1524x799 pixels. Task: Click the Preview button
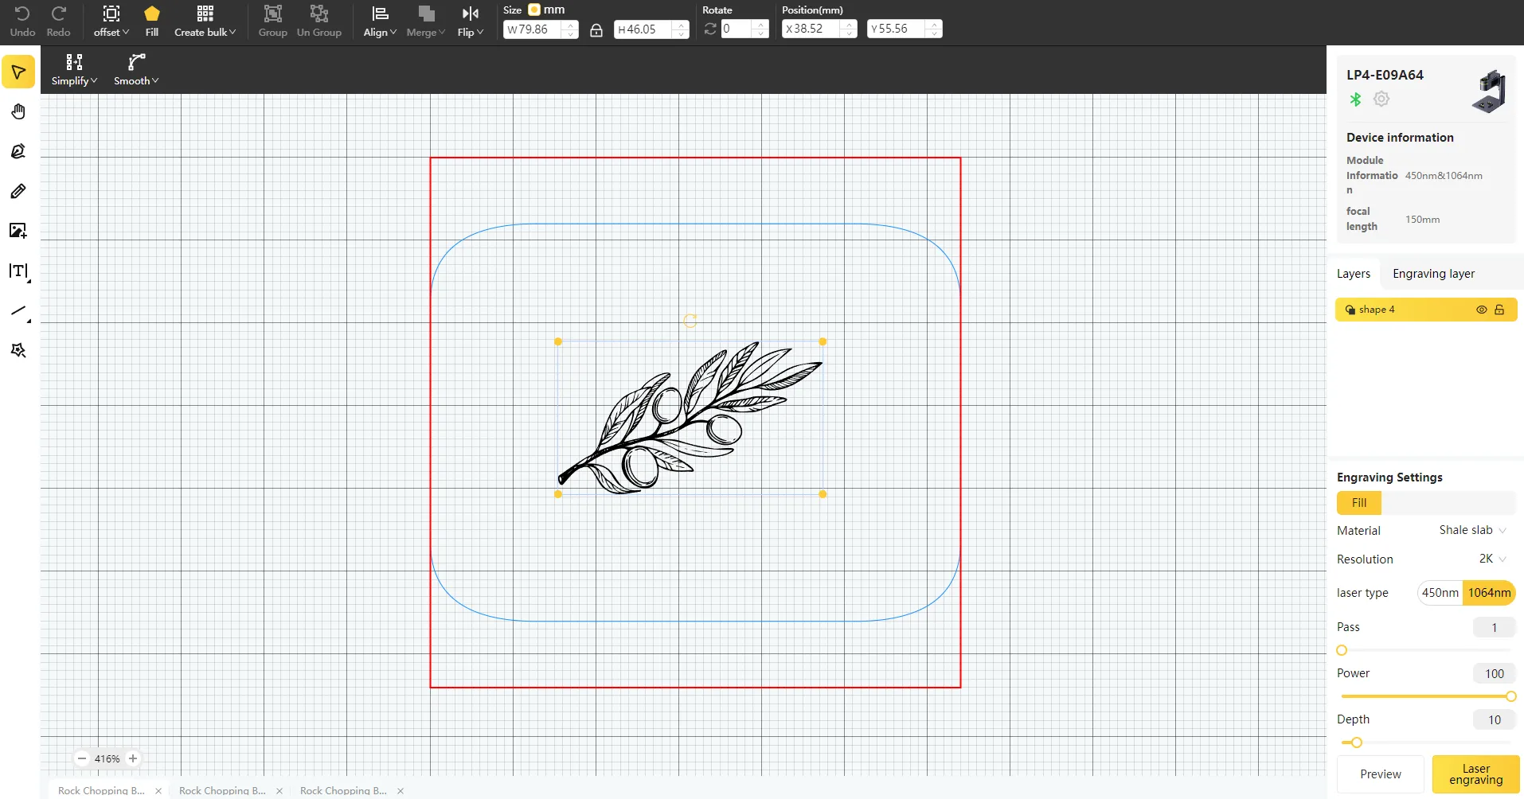(1381, 774)
